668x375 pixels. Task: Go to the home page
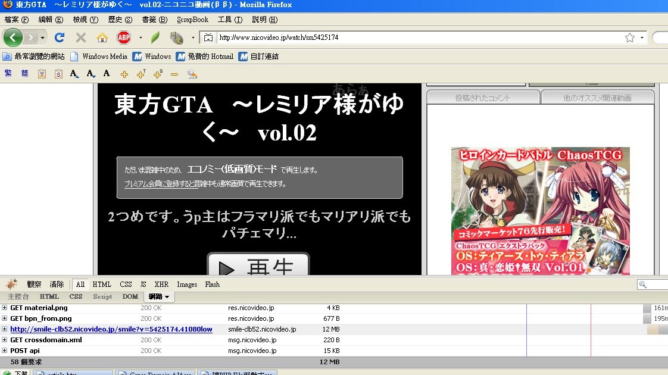[x=102, y=37]
